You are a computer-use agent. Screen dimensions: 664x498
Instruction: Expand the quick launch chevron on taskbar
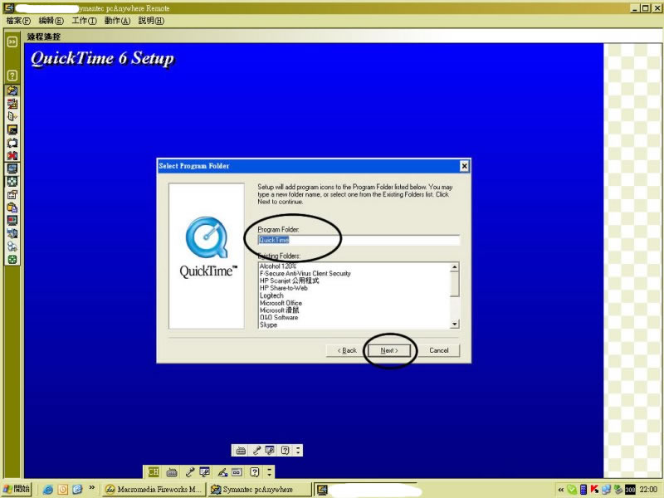[x=91, y=488]
